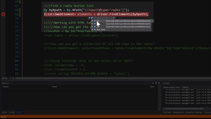Click the Find a radio button list comment
This screenshot has height=119, width=211.
(x=69, y=6)
